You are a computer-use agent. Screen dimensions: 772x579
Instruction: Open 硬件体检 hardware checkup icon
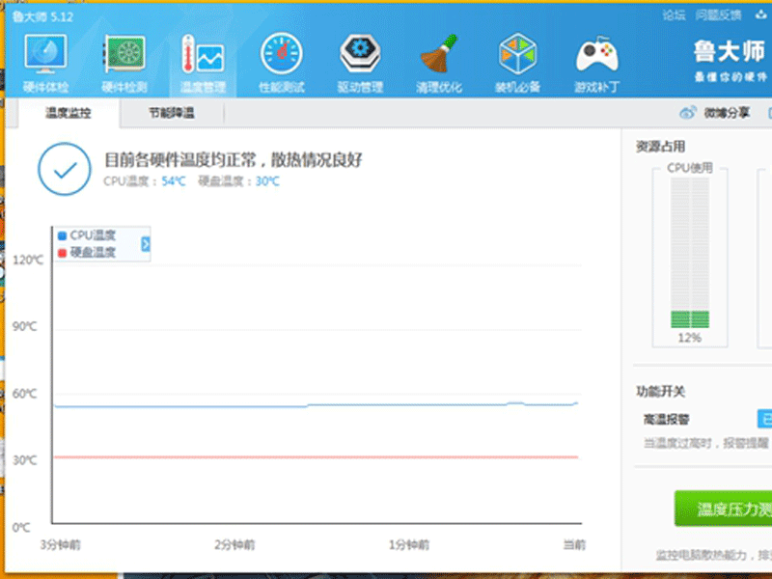pos(45,53)
